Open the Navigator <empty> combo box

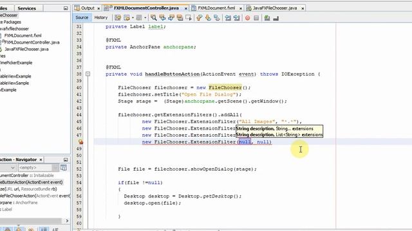39,167
